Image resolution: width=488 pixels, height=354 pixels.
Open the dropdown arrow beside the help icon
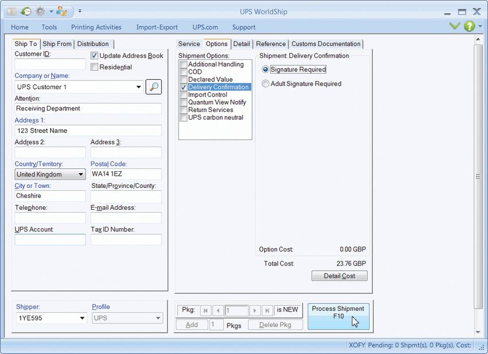point(480,26)
